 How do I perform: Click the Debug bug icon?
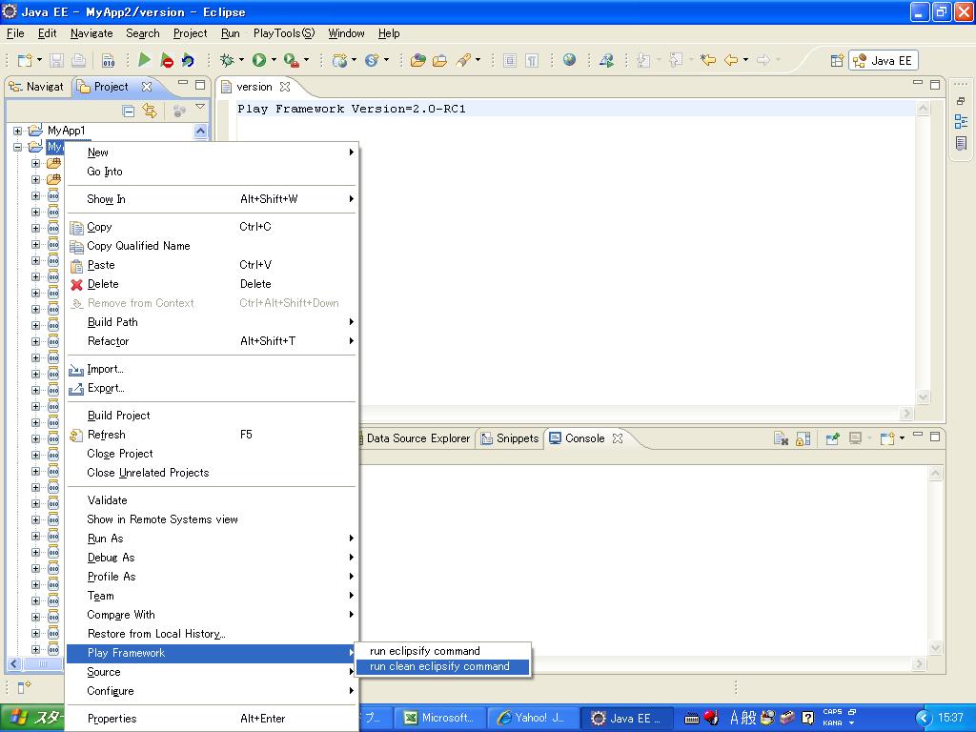227,60
